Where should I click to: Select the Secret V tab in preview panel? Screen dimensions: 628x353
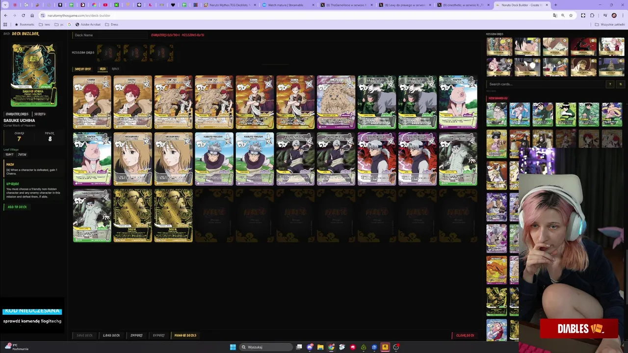[40, 114]
